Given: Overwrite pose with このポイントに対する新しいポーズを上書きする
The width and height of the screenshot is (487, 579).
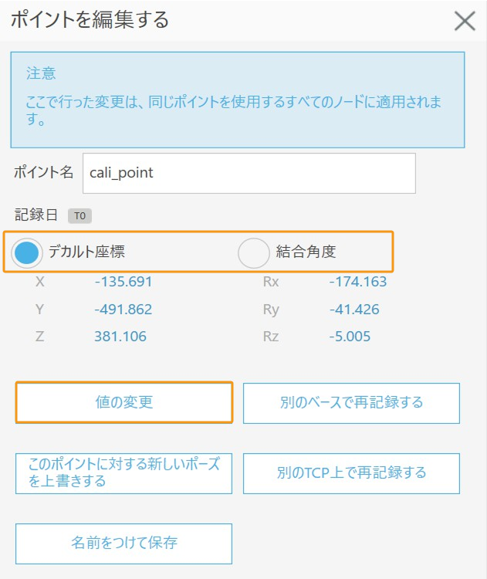Looking at the screenshot, I should coord(123,473).
